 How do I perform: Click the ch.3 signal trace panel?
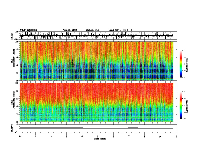coord(97,128)
